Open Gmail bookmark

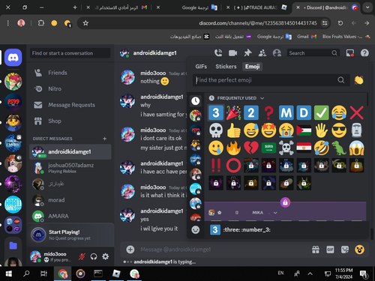[307, 37]
